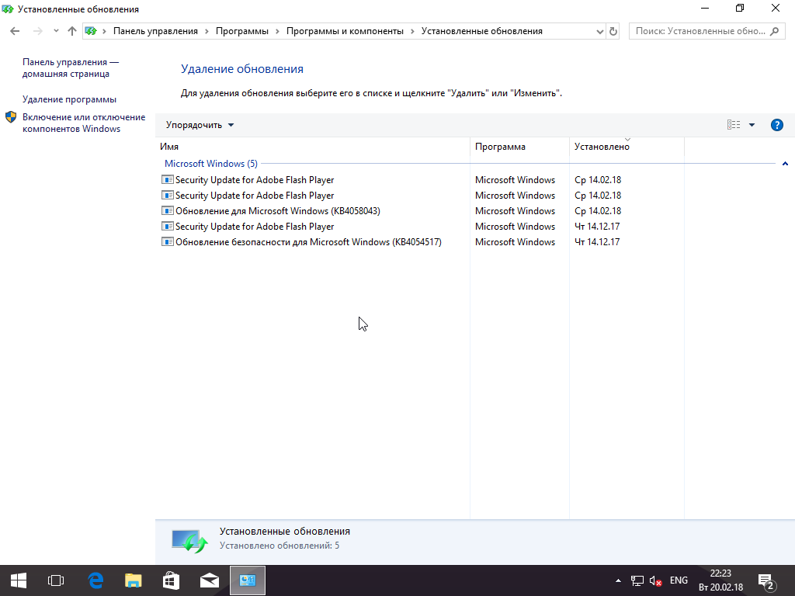Expand the chevron after Программы breadcrumb
795x596 pixels.
[277, 31]
